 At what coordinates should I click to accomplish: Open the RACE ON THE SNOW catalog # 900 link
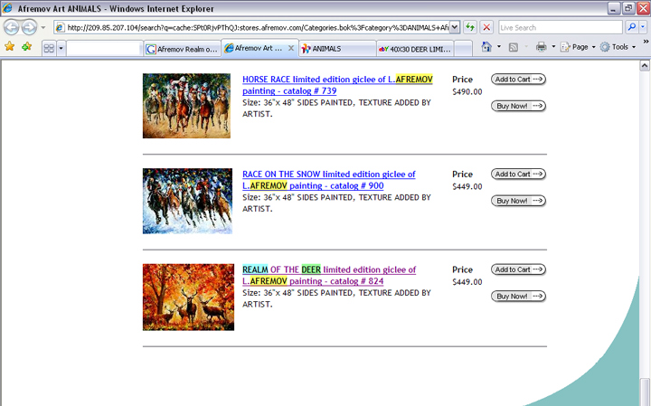329,180
